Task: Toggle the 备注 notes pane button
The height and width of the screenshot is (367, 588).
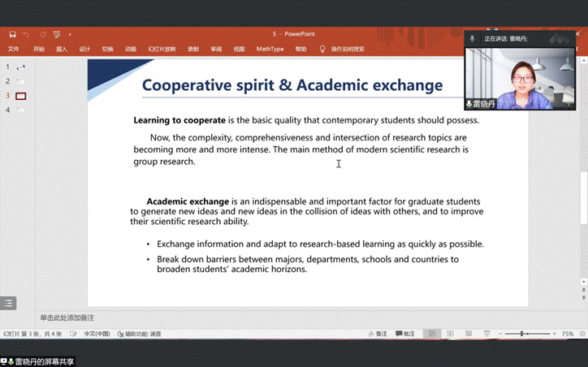Action: (x=376, y=334)
